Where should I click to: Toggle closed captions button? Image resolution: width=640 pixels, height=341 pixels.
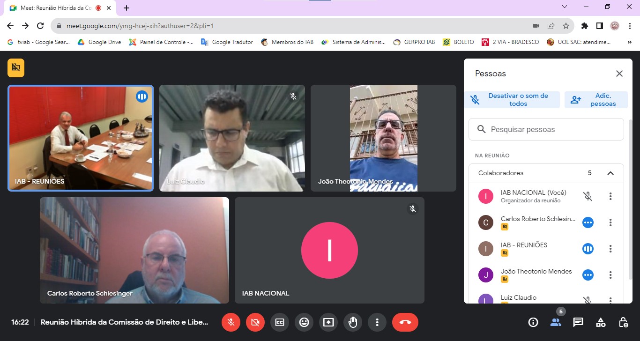[280, 322]
